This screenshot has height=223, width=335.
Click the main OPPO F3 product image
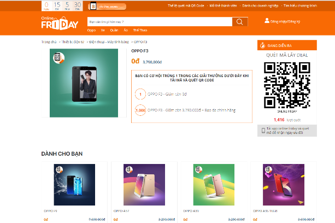[84, 83]
